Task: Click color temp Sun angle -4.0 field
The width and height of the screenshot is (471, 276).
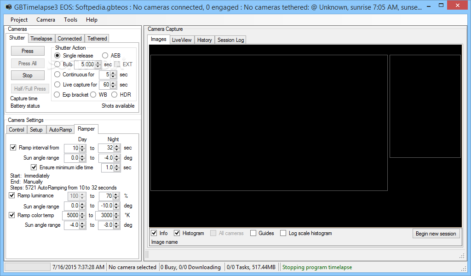Action: pos(75,225)
